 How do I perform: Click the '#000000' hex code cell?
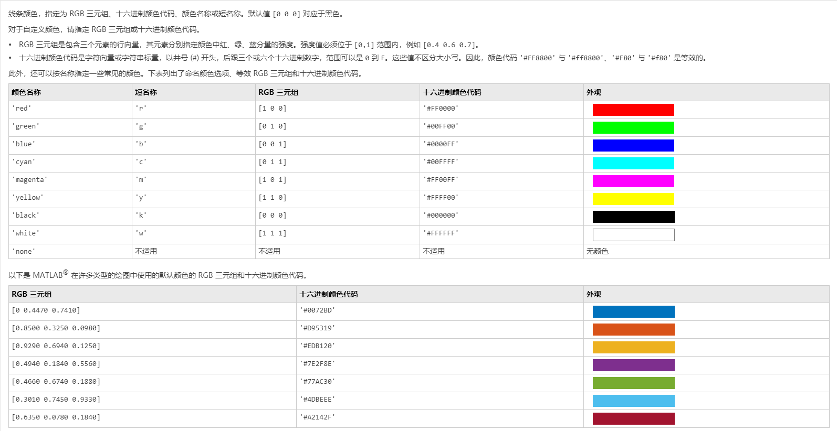pos(501,217)
